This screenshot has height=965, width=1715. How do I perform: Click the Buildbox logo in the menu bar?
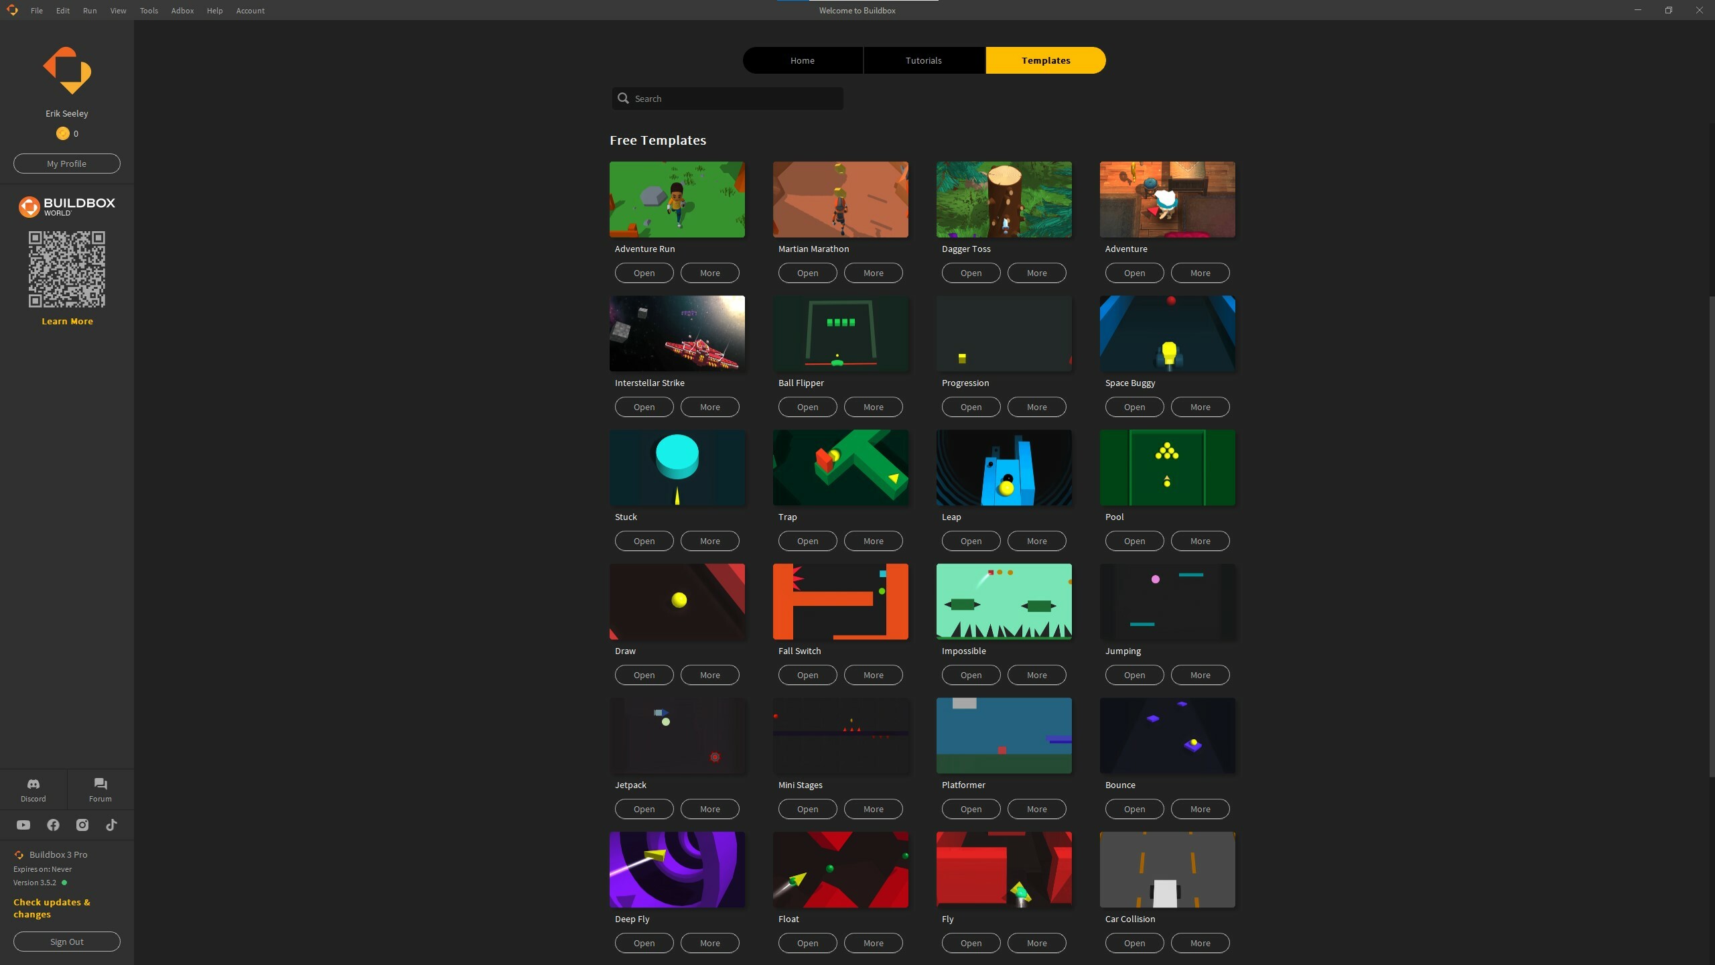[12, 10]
